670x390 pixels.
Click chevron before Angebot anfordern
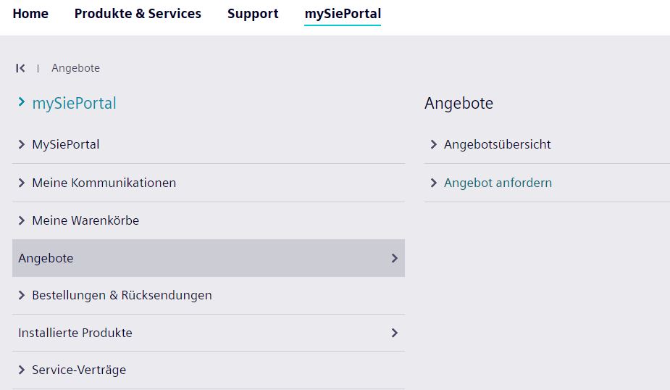pyautogui.click(x=434, y=183)
